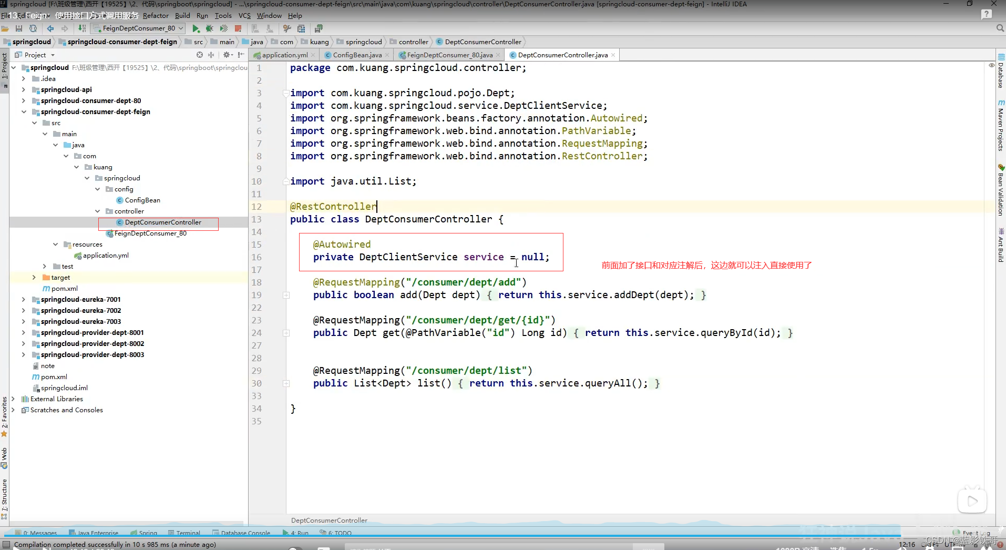
Task: Open the run configuration dropdown FeignDeptConsumer_80
Action: [138, 28]
